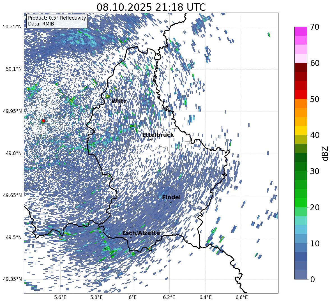Screen dimensions: 332x303
Task: Click the 0 value on colorbar
Action: click(x=312, y=279)
